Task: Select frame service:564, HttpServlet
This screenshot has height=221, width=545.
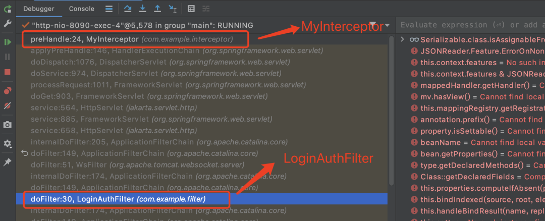Action: tap(201, 107)
